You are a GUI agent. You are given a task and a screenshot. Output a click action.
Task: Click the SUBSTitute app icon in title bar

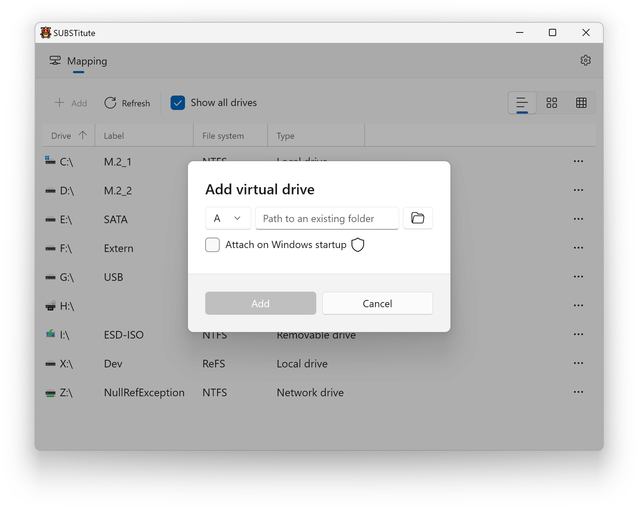[x=46, y=33]
